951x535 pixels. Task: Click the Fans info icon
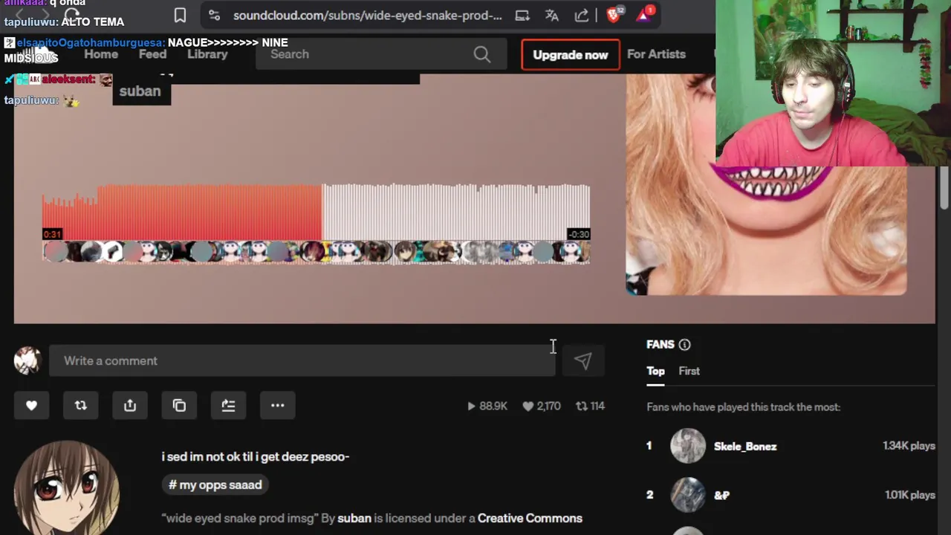684,345
